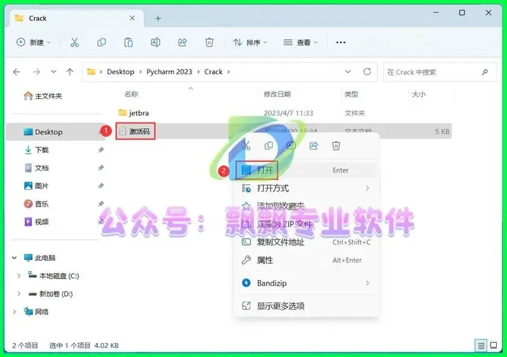Open the recent locations chevron dropdown
The height and width of the screenshot is (357, 507).
click(53, 71)
